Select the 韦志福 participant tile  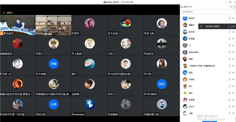(x=126, y=25)
